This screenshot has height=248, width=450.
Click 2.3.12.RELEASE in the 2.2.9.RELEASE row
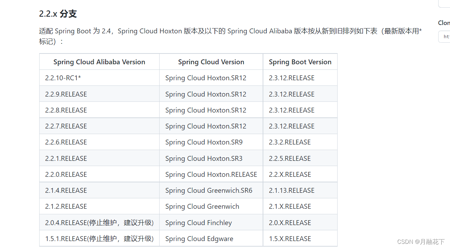point(300,94)
